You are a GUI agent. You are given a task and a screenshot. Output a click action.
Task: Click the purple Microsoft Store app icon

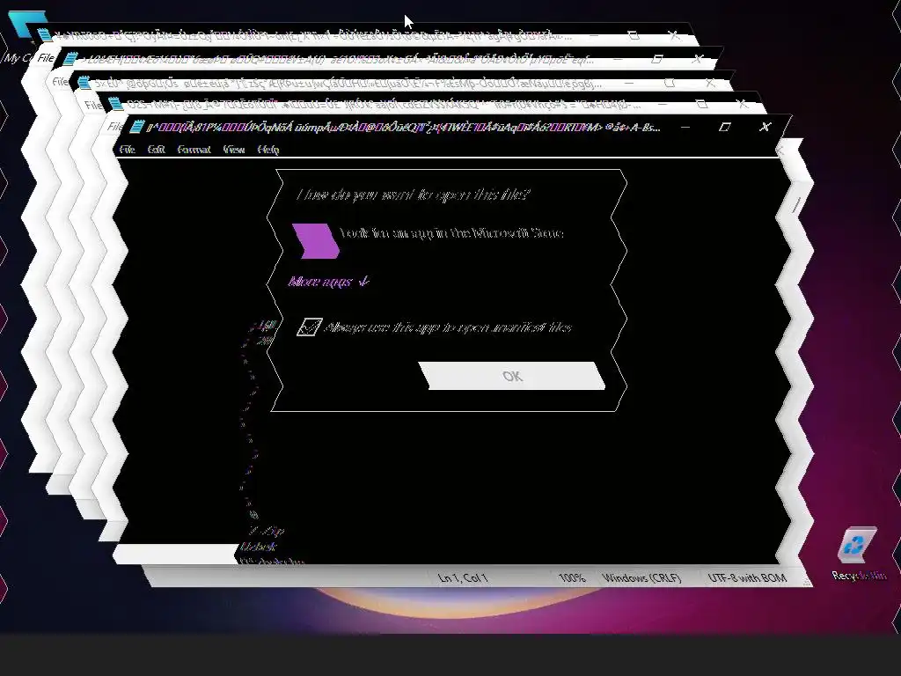(x=316, y=240)
